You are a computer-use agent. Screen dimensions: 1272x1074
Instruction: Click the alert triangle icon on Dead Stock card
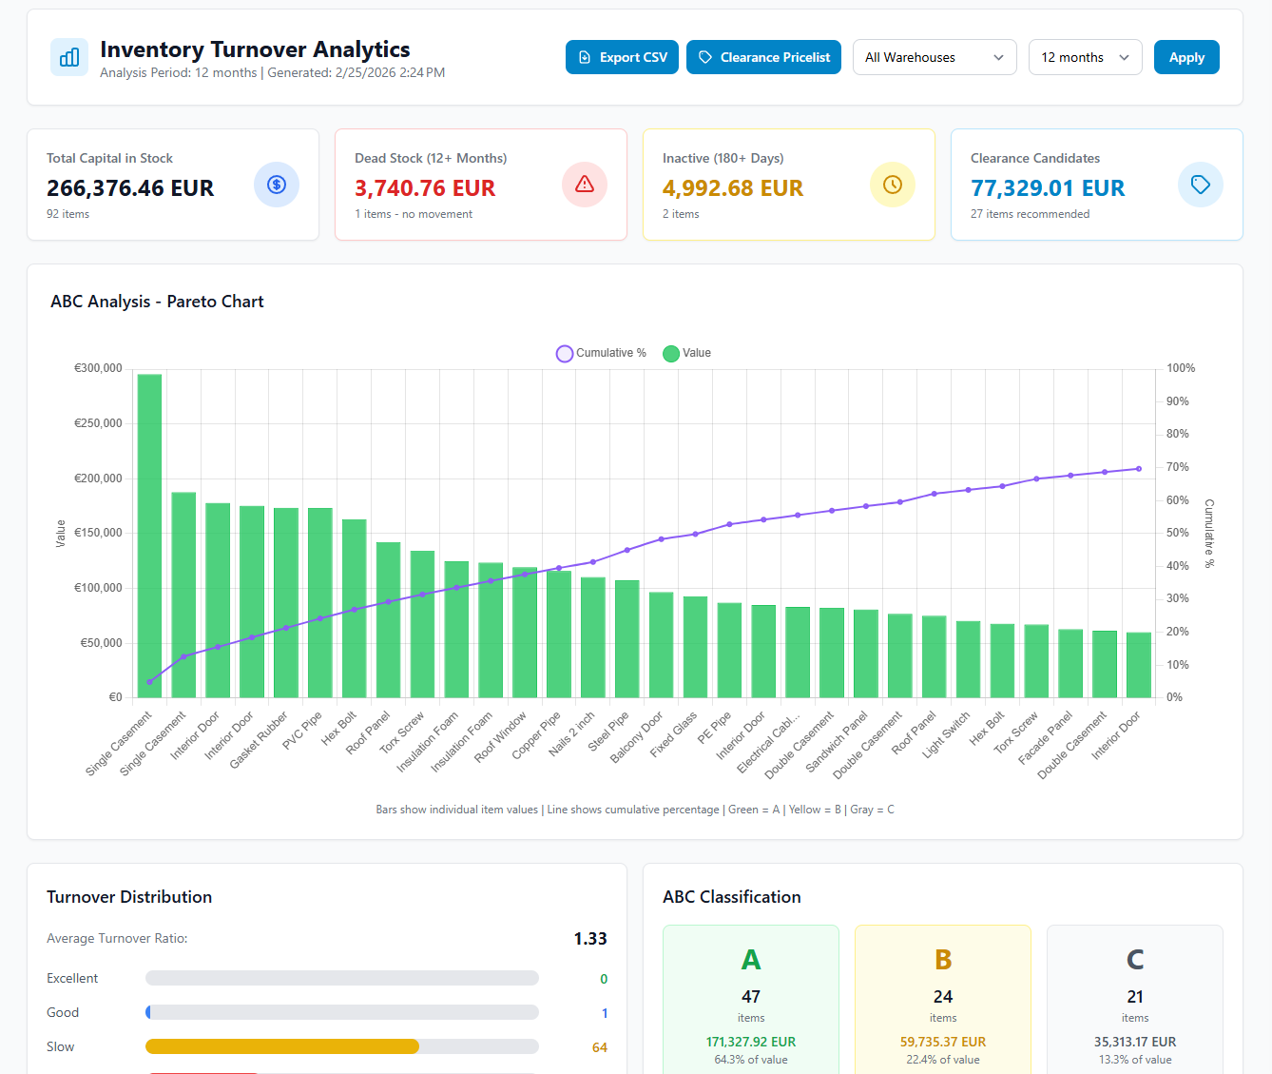(585, 185)
